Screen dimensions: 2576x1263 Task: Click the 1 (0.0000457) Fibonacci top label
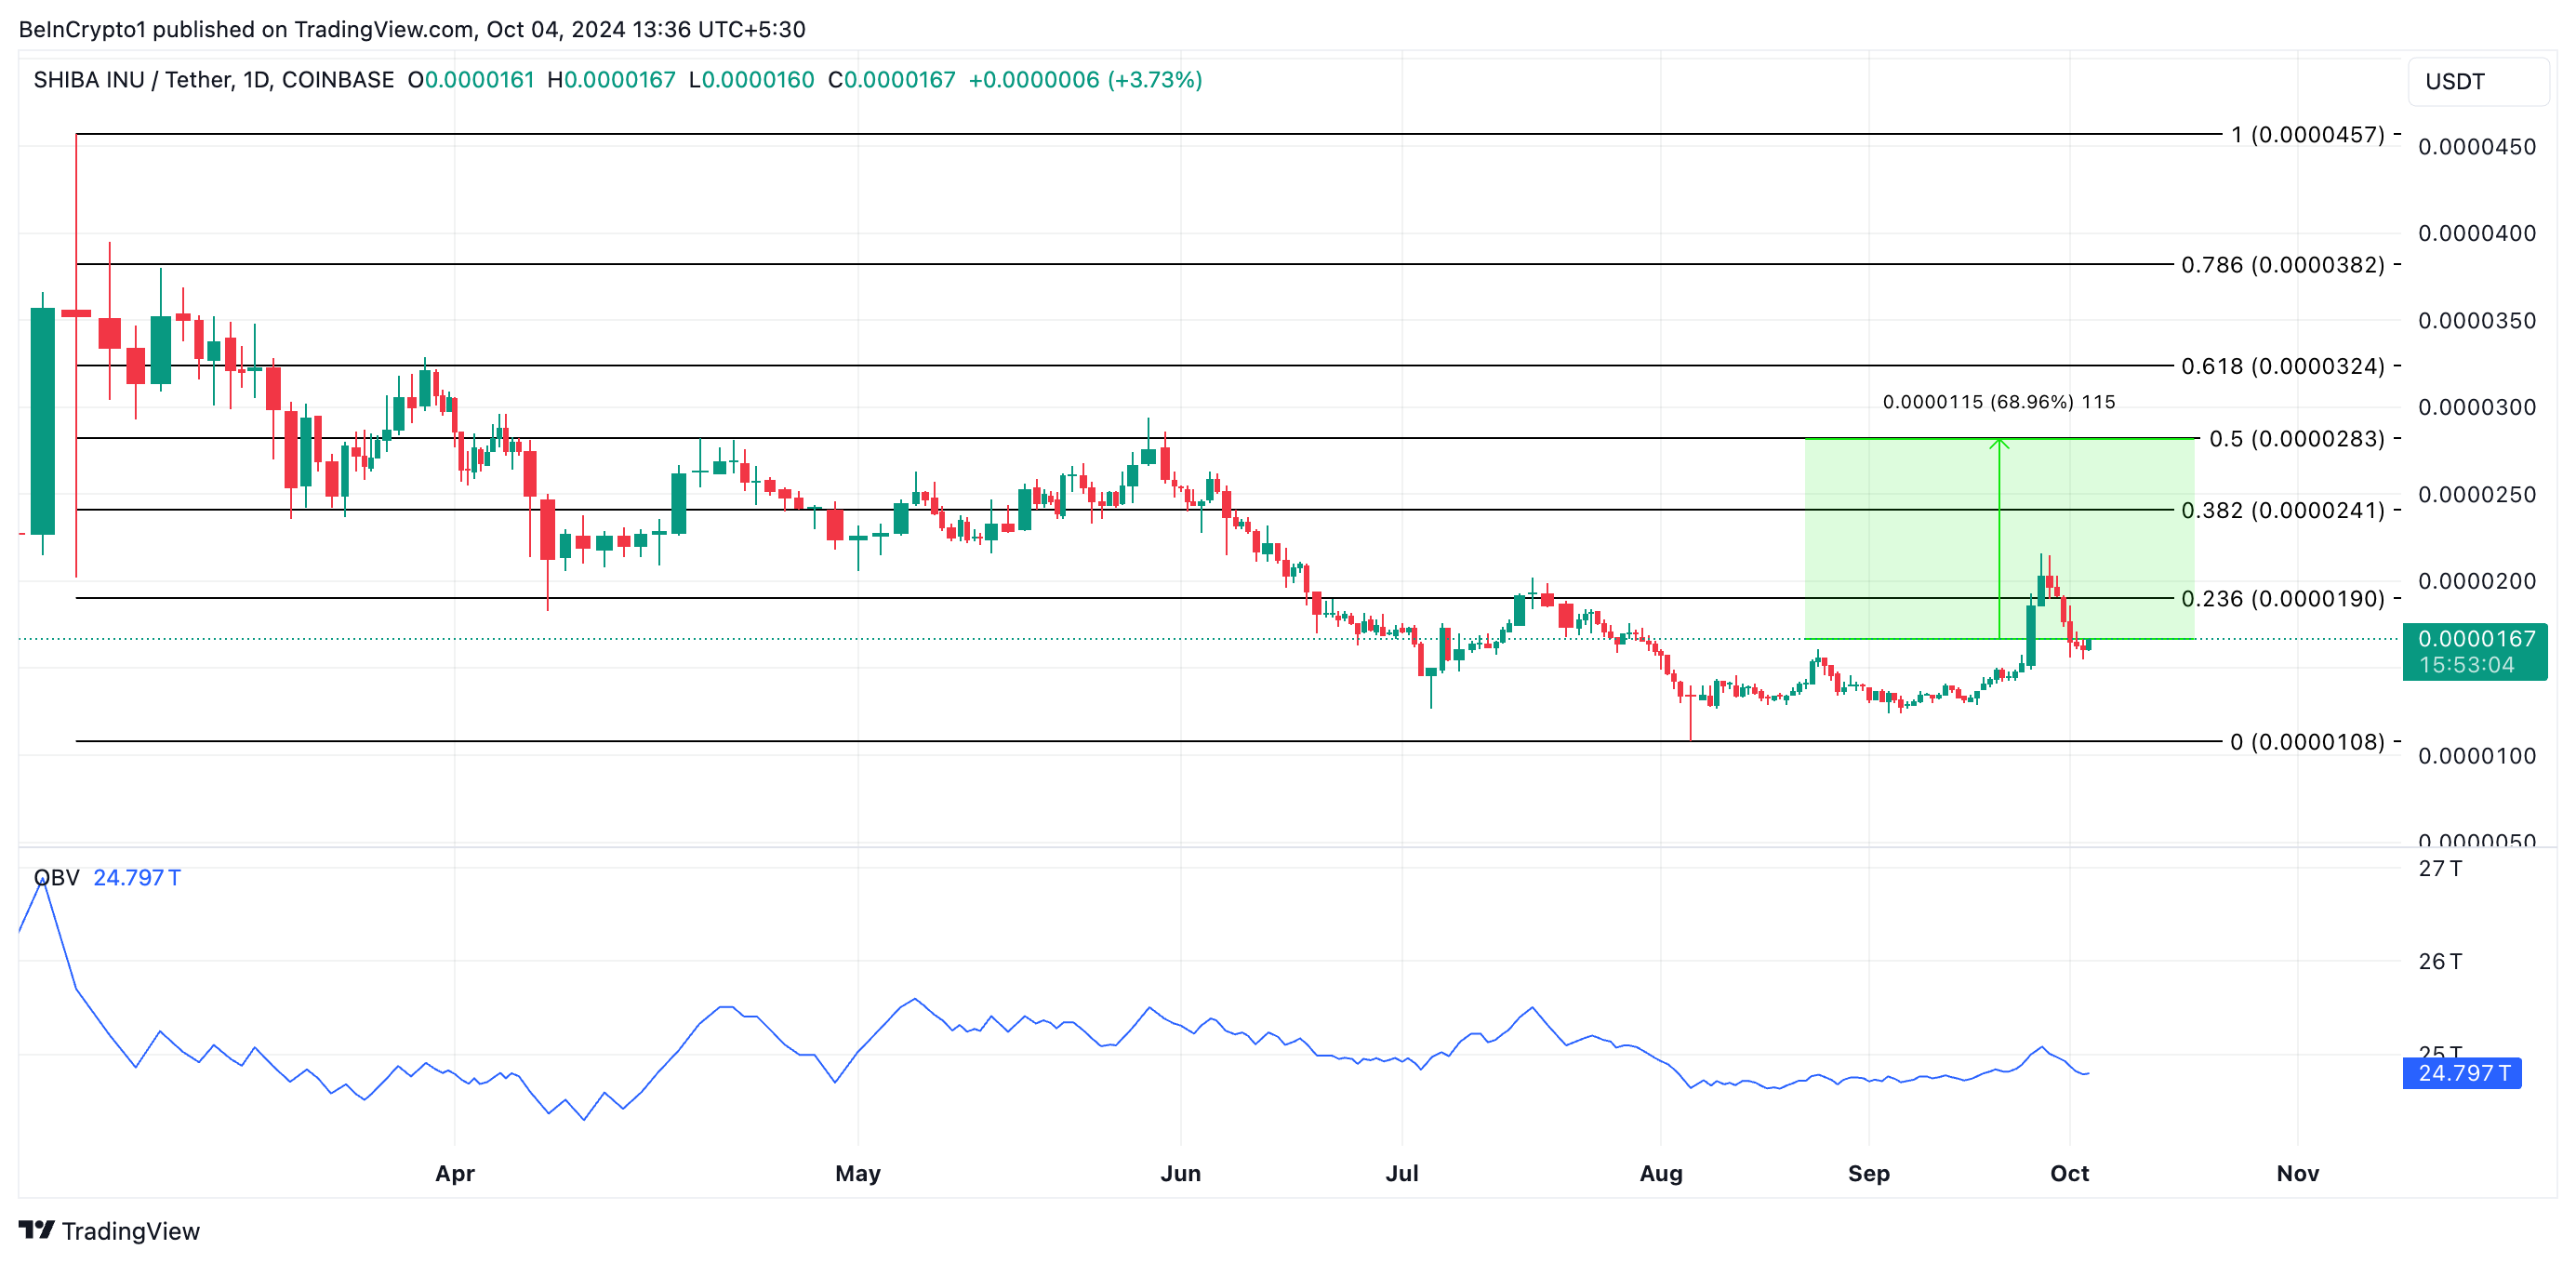[2307, 135]
